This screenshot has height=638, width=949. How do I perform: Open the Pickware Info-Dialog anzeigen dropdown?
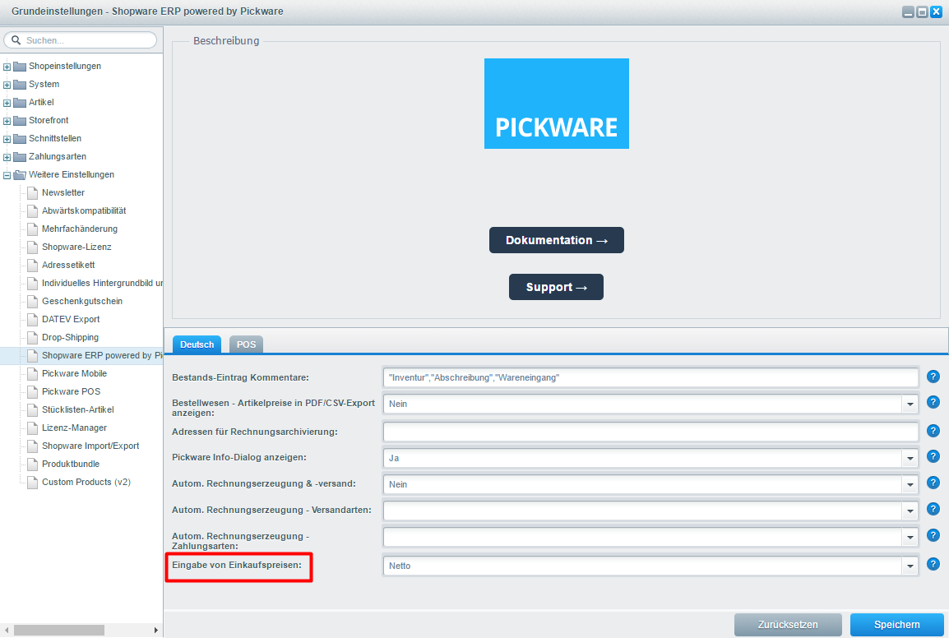[910, 458]
